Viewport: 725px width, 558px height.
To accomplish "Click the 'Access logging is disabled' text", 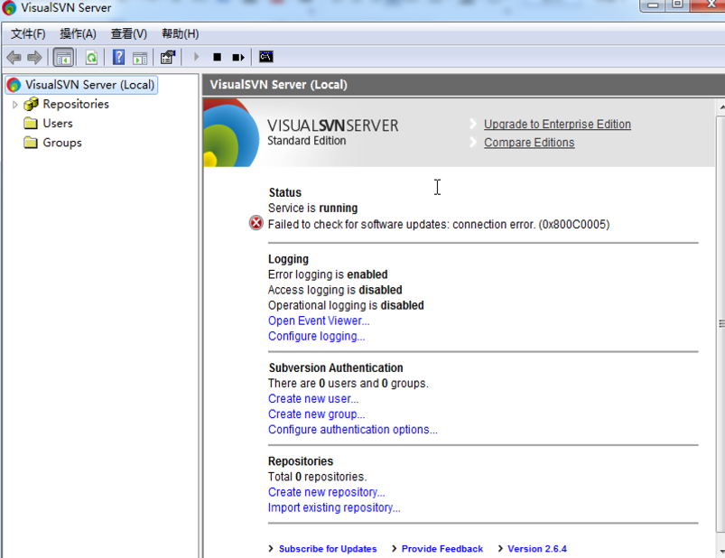I will click(x=335, y=290).
